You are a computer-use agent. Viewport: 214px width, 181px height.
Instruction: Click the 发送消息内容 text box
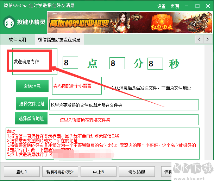coord(35,62)
